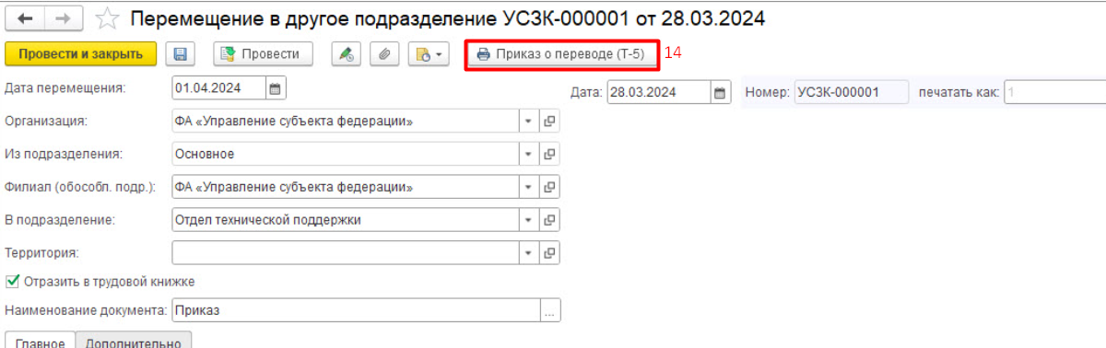The height and width of the screenshot is (348, 1106).
Task: Open the Из подразделения item card
Action: (550, 154)
